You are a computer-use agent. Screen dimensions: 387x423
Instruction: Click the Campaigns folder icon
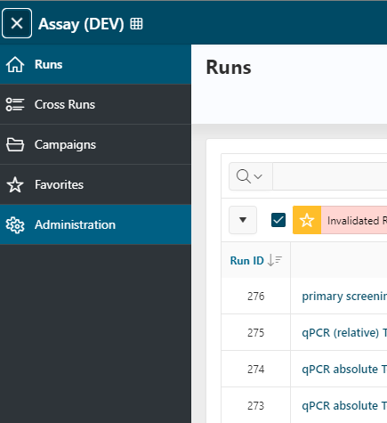coord(15,144)
